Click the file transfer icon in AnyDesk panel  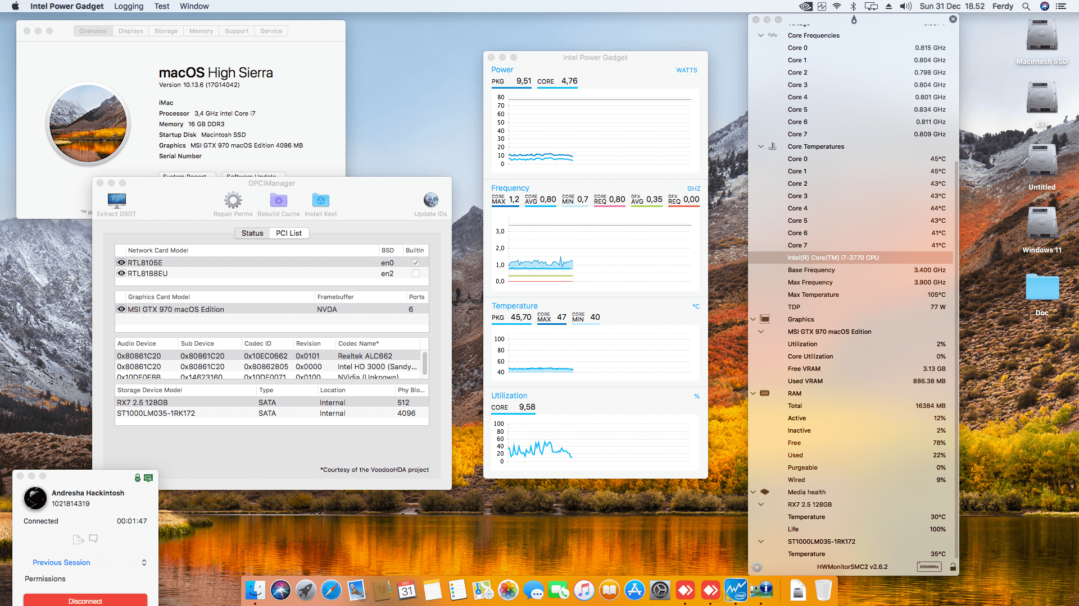pos(78,539)
